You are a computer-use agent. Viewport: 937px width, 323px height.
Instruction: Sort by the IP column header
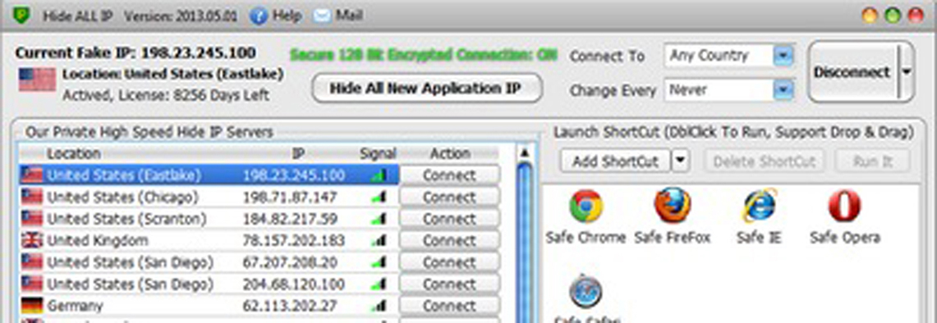[x=298, y=153]
